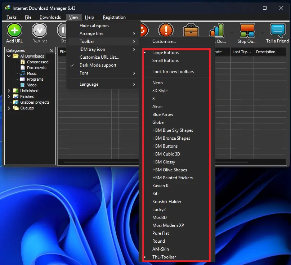Click the horizontal scrollbar of download list

[x=156, y=162]
